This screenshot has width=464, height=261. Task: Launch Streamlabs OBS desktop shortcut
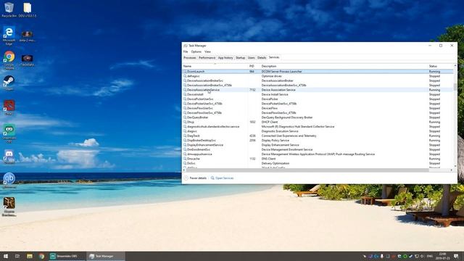point(9,133)
